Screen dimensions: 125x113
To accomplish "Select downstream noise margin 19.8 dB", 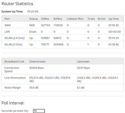I will [34, 88].
